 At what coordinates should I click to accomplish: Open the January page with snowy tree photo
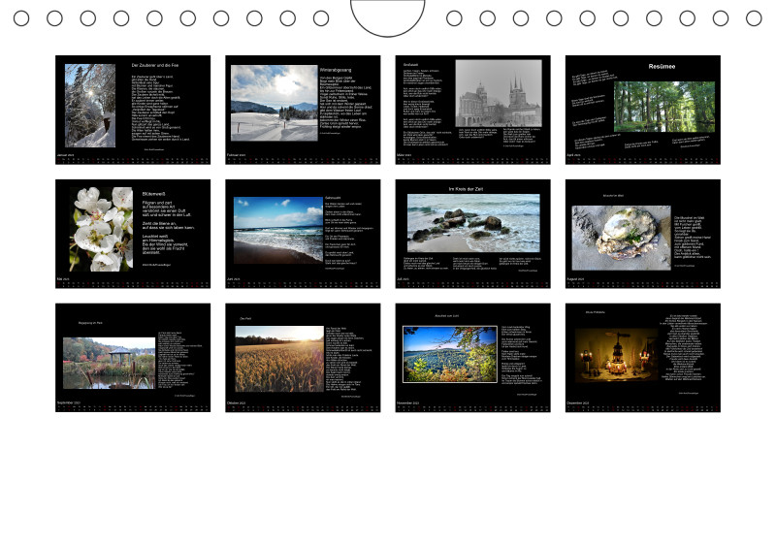[x=133, y=110]
